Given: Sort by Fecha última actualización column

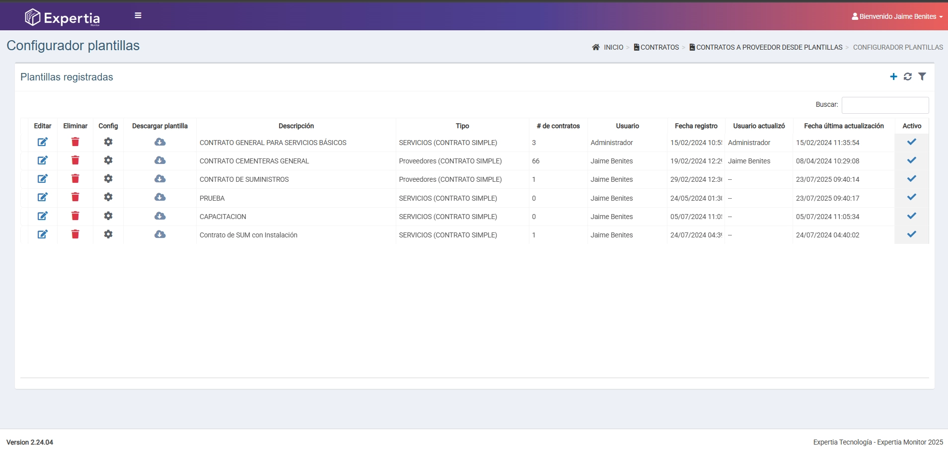Looking at the screenshot, I should tap(844, 126).
